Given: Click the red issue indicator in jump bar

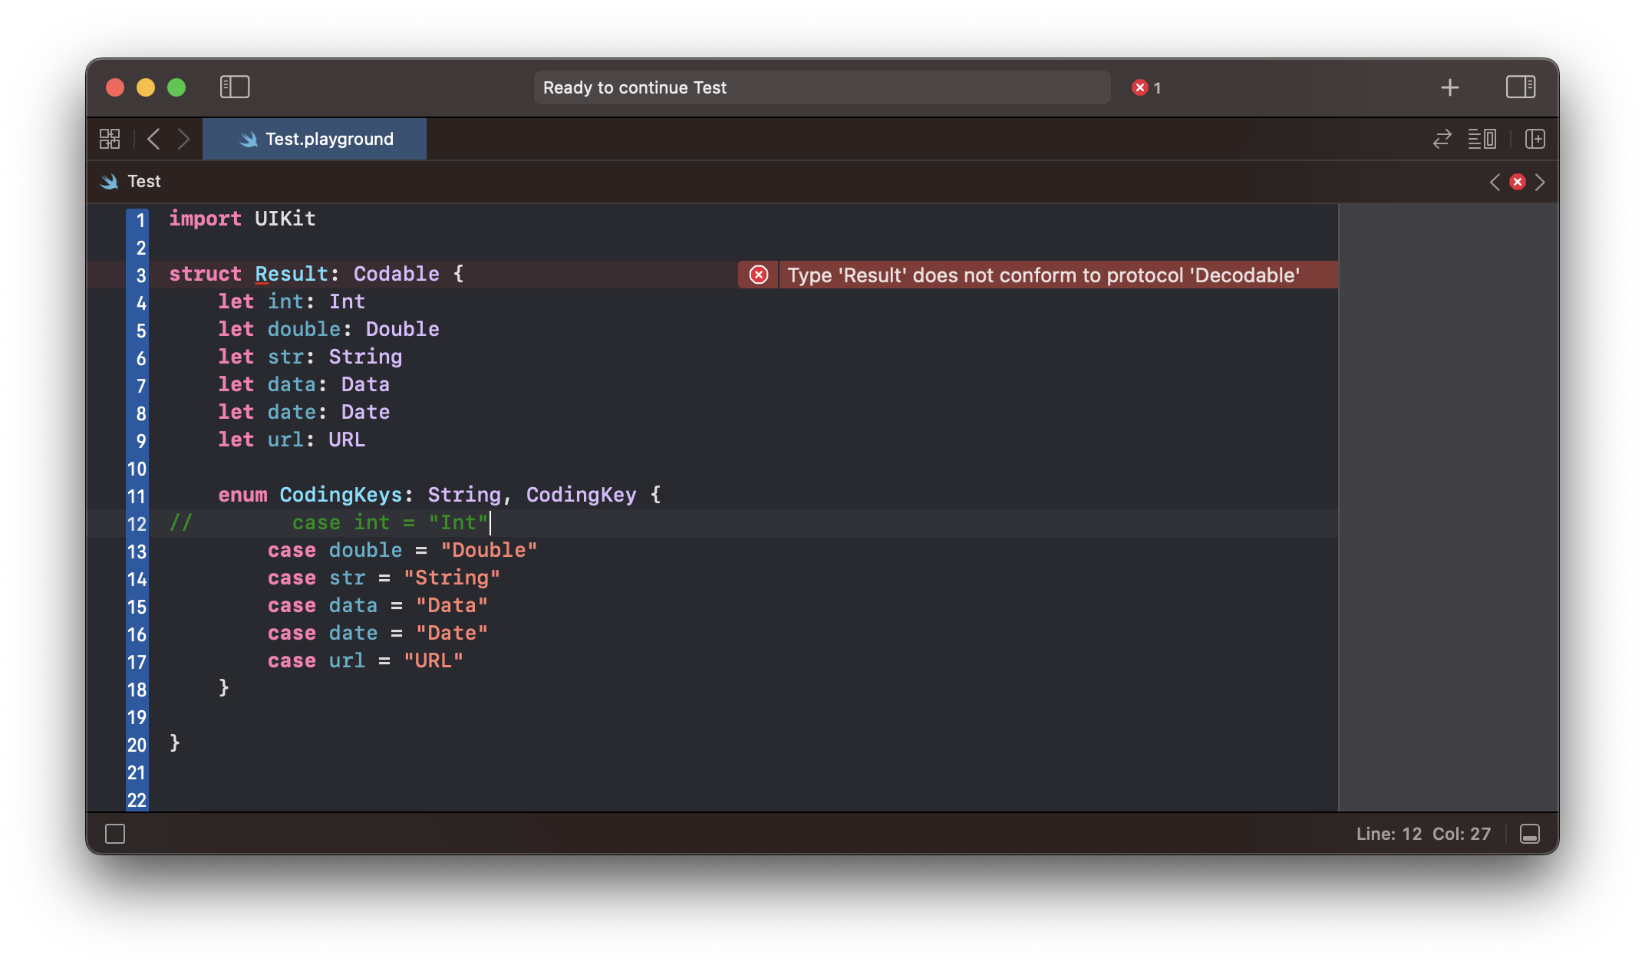Looking at the screenshot, I should [1517, 182].
